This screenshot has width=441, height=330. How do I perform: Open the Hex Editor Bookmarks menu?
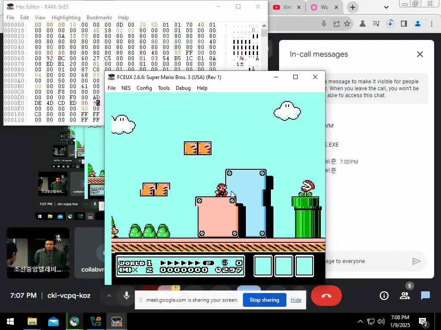click(99, 17)
